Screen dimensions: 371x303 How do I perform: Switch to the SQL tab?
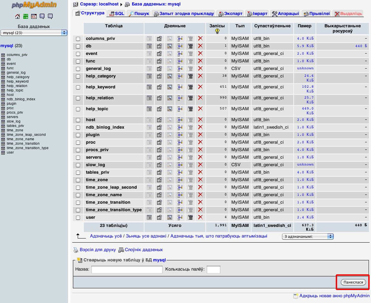coord(117,14)
